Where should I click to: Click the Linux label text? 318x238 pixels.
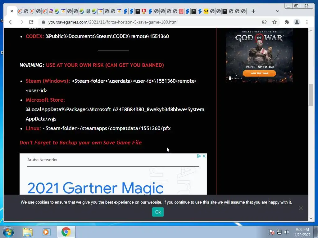tap(34, 129)
